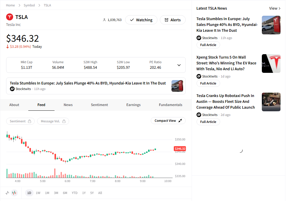Click the PE Ratio 202.46 value

point(155,68)
